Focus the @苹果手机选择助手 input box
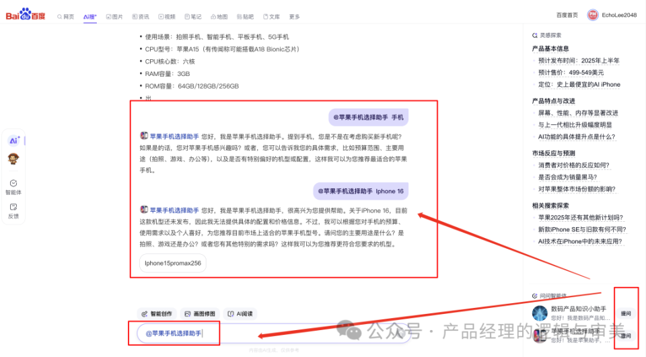Viewport: 646px width, 357px height. click(x=274, y=333)
